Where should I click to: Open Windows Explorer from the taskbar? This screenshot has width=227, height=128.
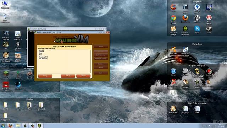18,126
